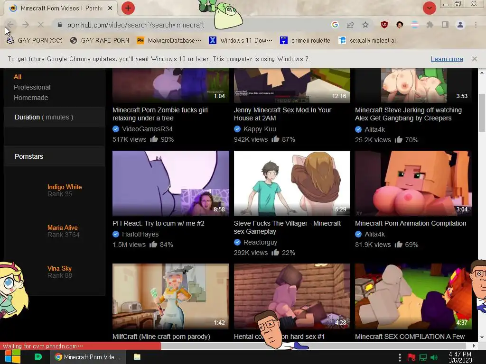Open File Explorer from the taskbar
The image size is (486, 364).
pyautogui.click(x=137, y=357)
